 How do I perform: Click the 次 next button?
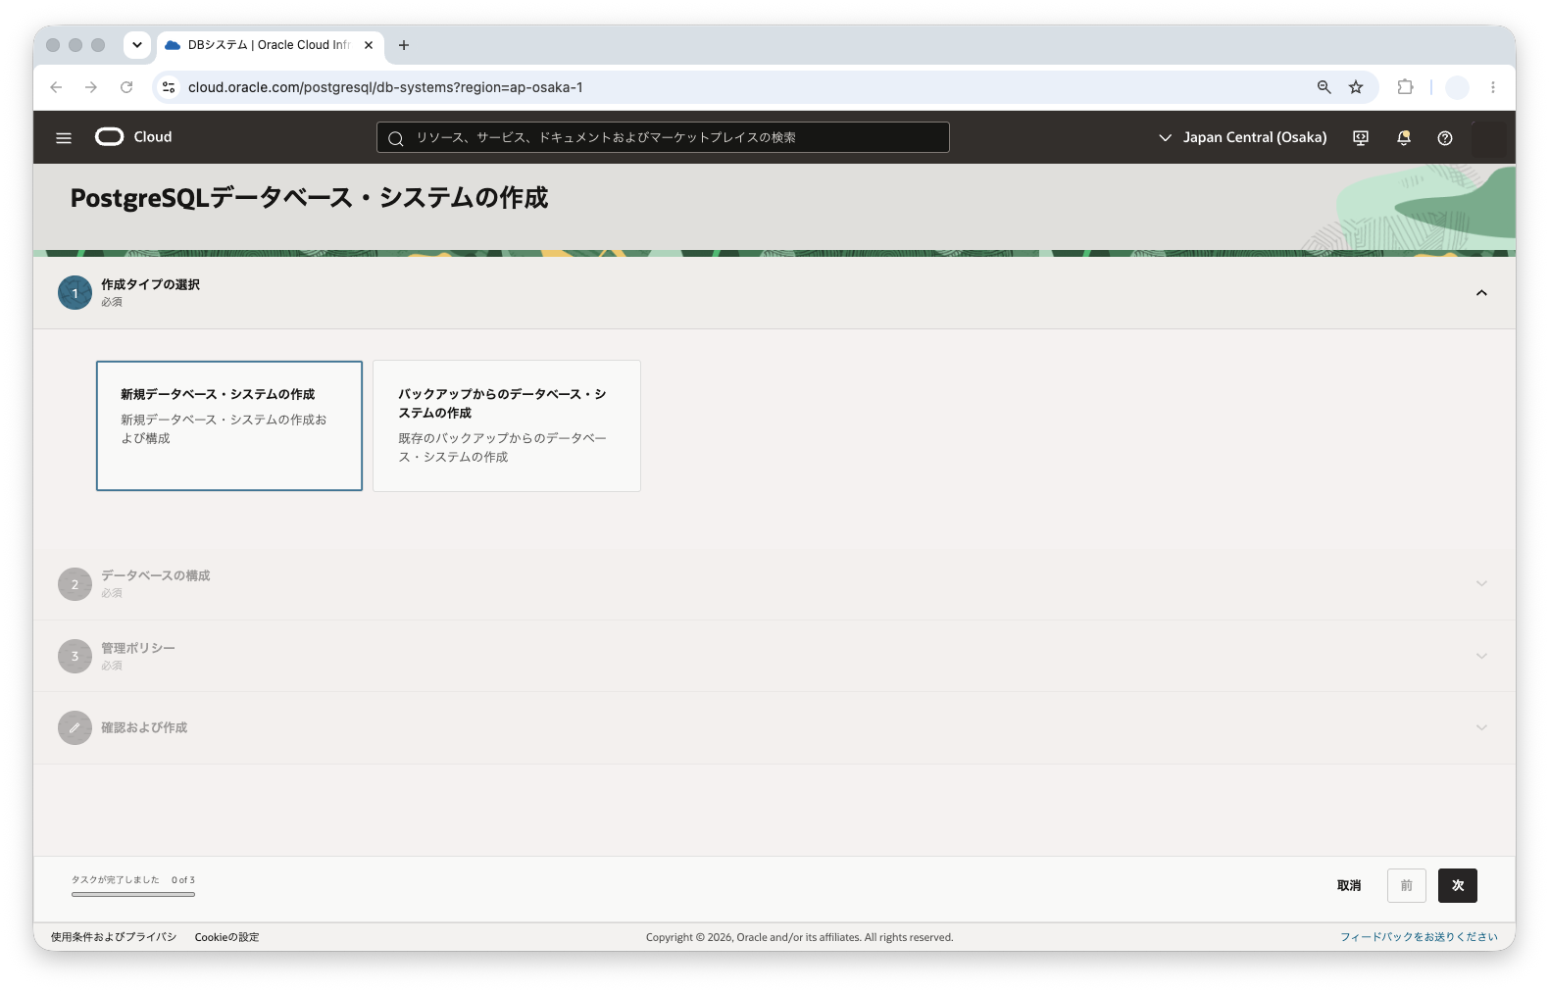point(1458,886)
